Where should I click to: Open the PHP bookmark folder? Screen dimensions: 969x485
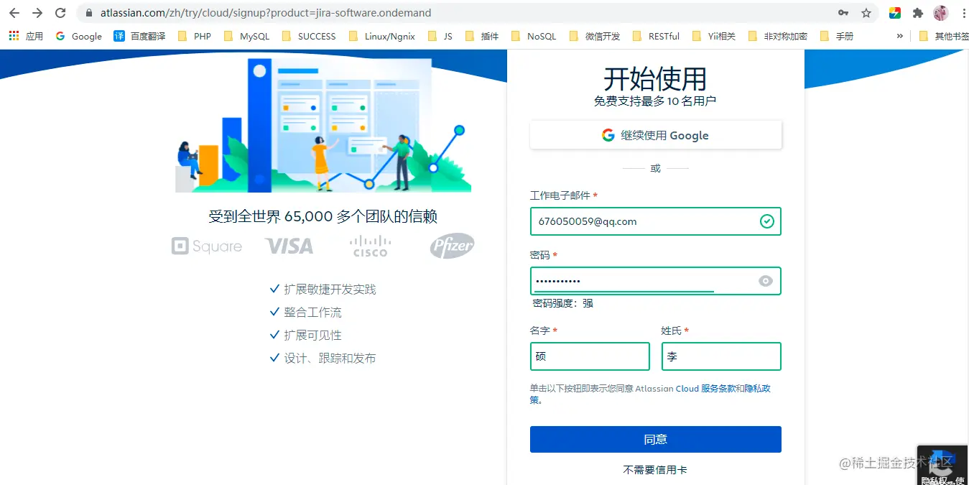[x=194, y=36]
